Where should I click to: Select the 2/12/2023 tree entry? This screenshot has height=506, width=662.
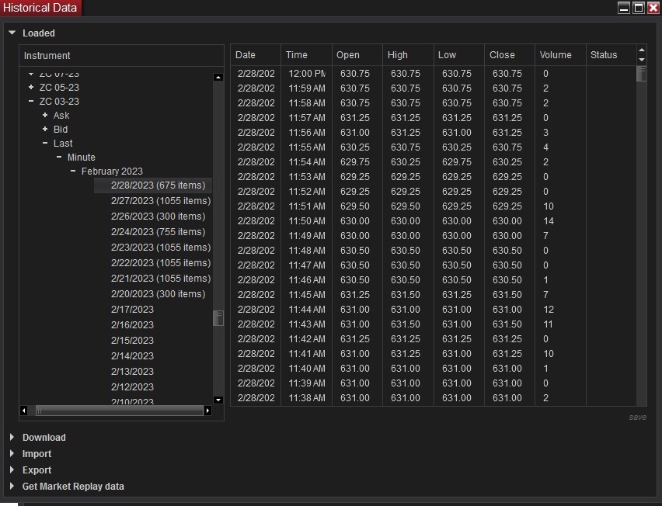tap(132, 387)
